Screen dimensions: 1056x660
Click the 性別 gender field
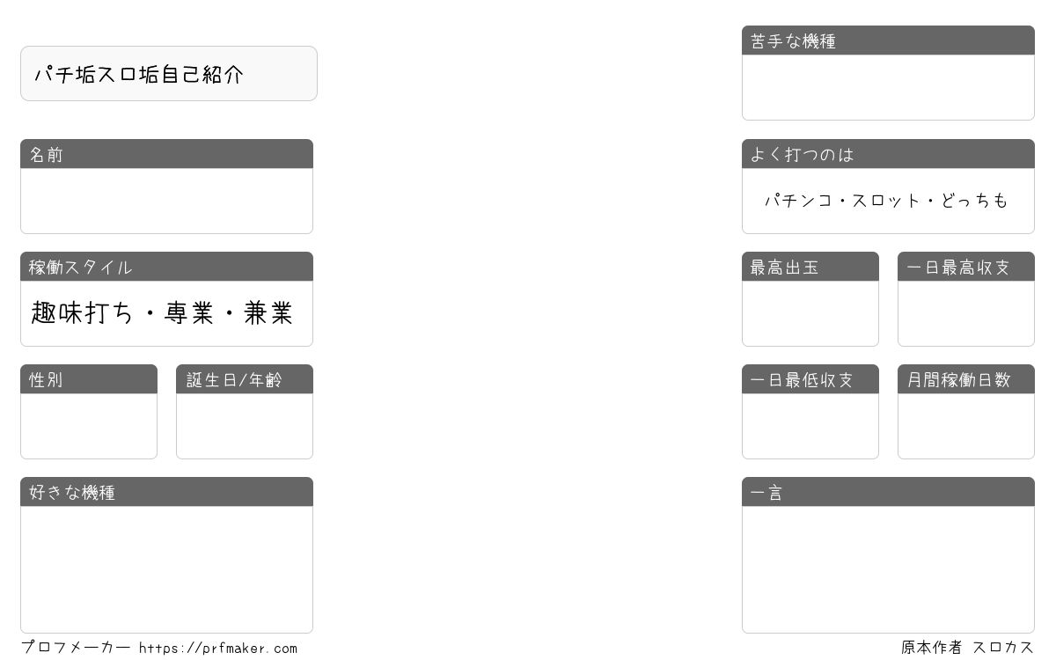coord(89,426)
